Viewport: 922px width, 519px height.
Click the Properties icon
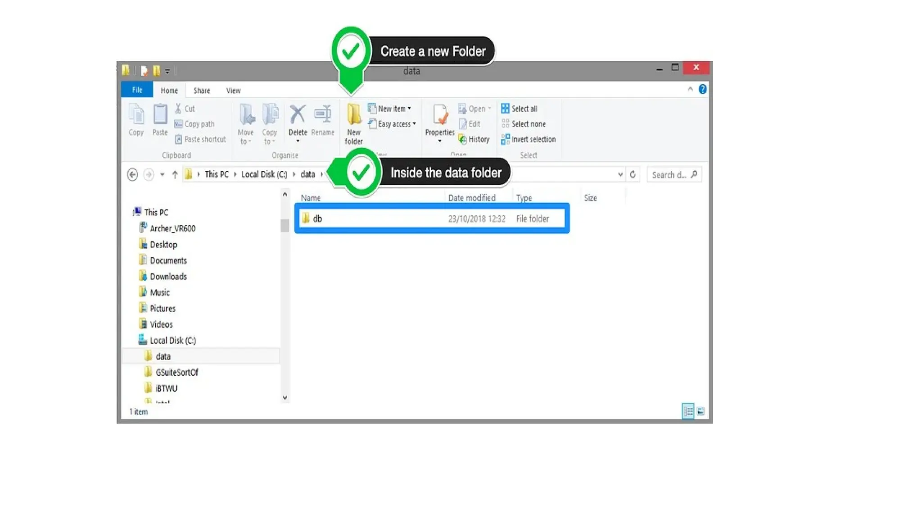[440, 115]
